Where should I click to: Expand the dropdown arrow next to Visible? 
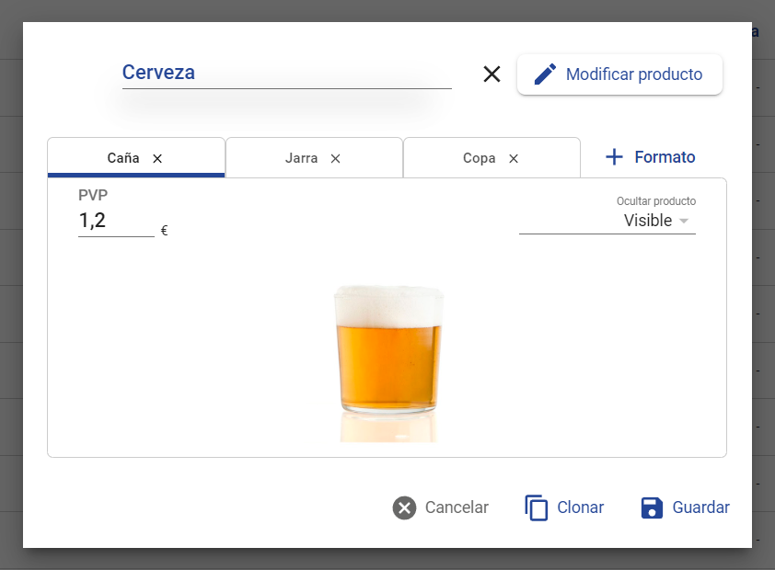(x=684, y=221)
